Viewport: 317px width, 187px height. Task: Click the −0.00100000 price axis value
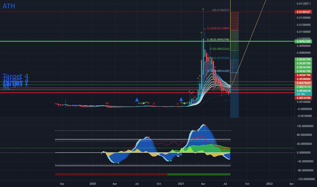[304, 116]
